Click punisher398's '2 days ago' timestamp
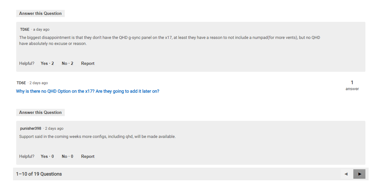The width and height of the screenshot is (387, 186). click(54, 128)
